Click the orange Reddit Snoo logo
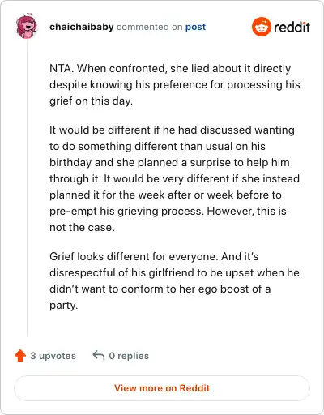 tap(261, 27)
